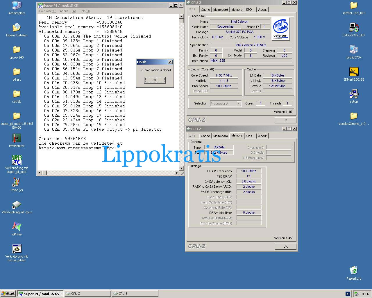Select the setfsb folder on desktop
Image resolution: width=372 pixels, height=298 pixels.
[x=17, y=94]
